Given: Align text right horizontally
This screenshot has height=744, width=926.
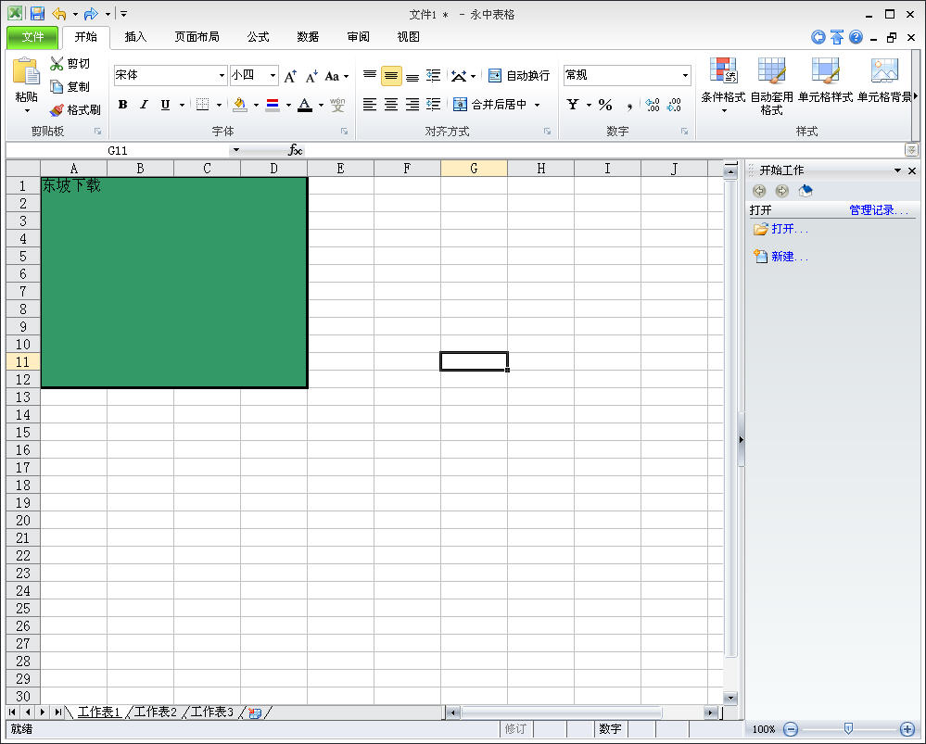Looking at the screenshot, I should pos(412,105).
